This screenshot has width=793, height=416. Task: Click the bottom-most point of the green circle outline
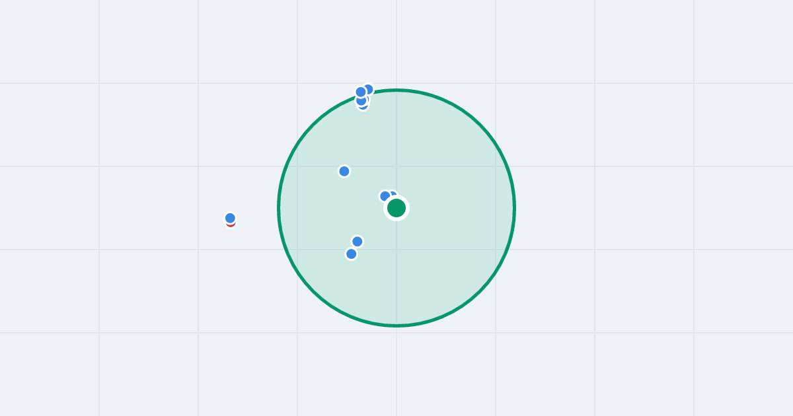point(397,326)
